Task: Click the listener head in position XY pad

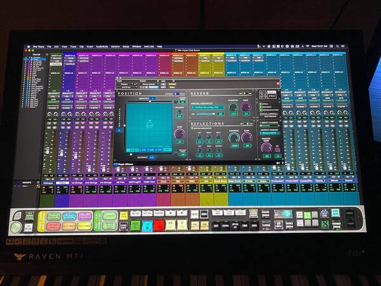Action: pyautogui.click(x=150, y=124)
